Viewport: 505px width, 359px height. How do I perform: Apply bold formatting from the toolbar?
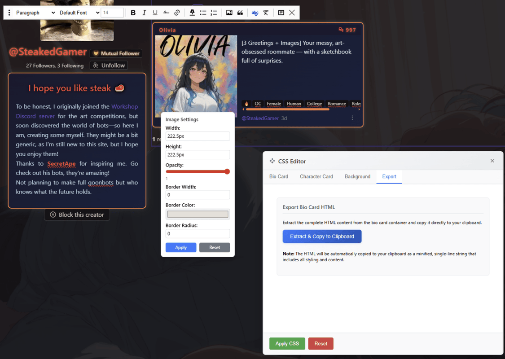pos(133,13)
